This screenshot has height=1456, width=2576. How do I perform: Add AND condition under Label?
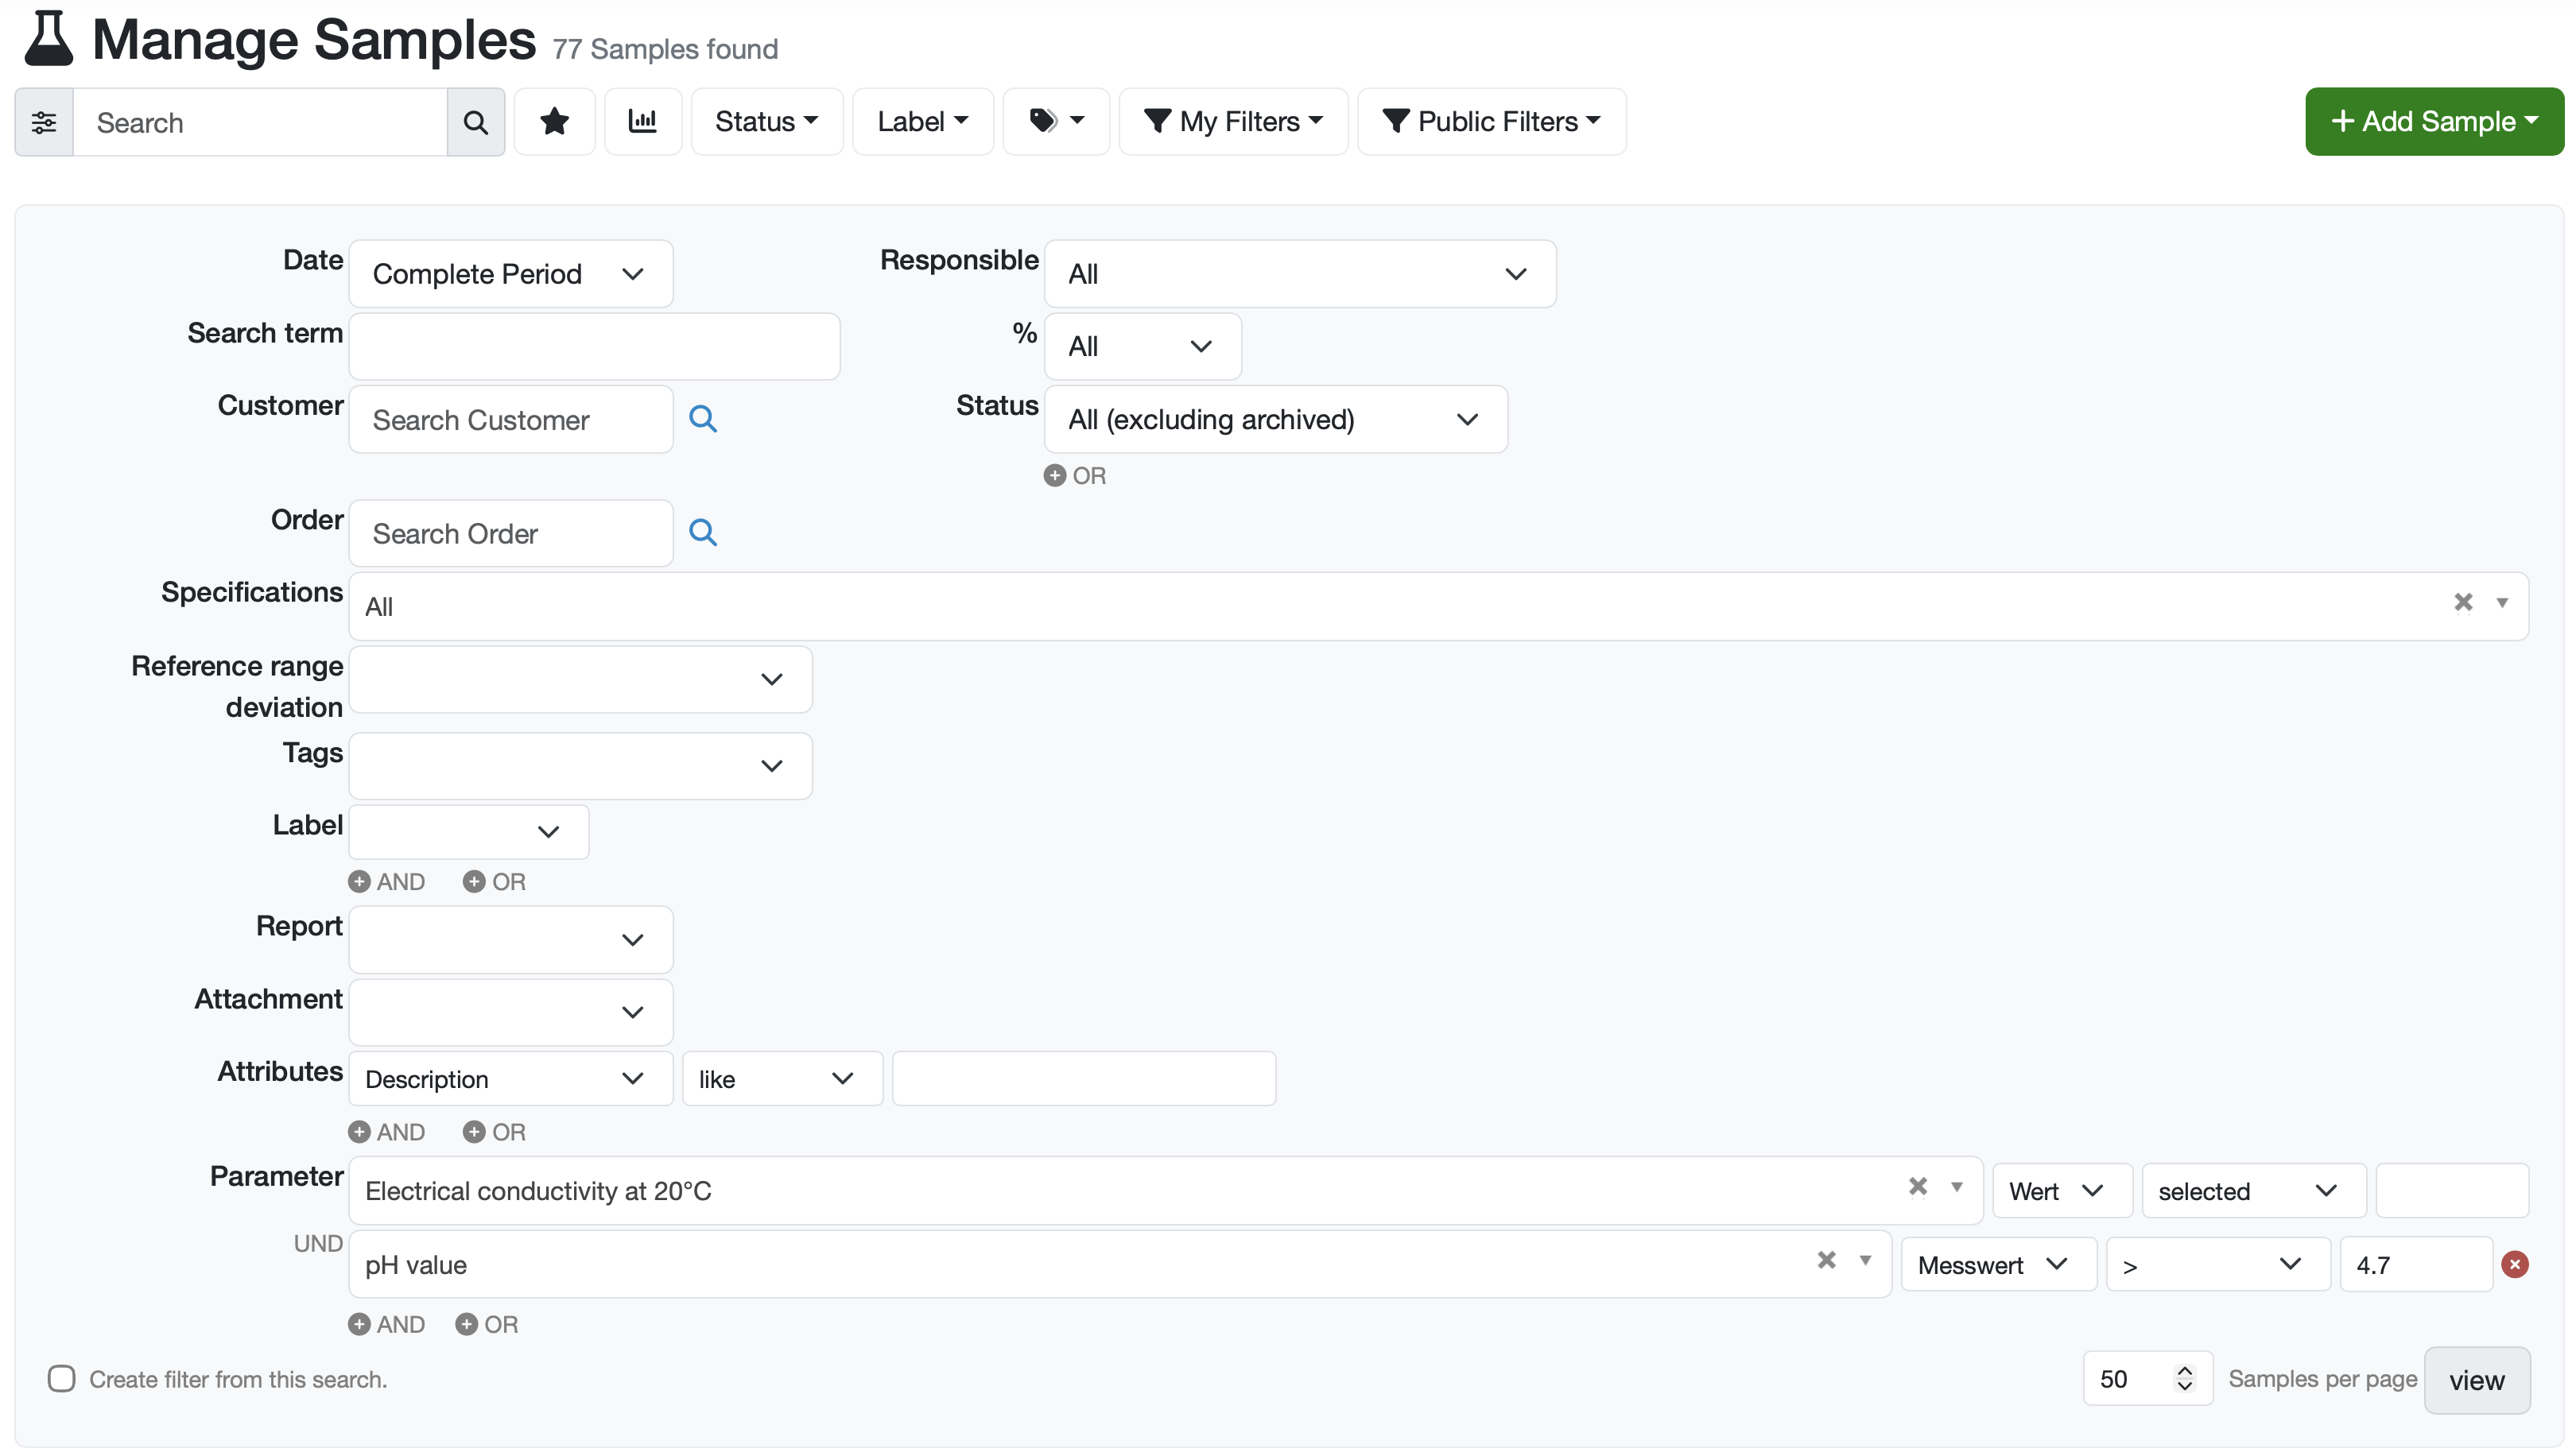pyautogui.click(x=387, y=882)
